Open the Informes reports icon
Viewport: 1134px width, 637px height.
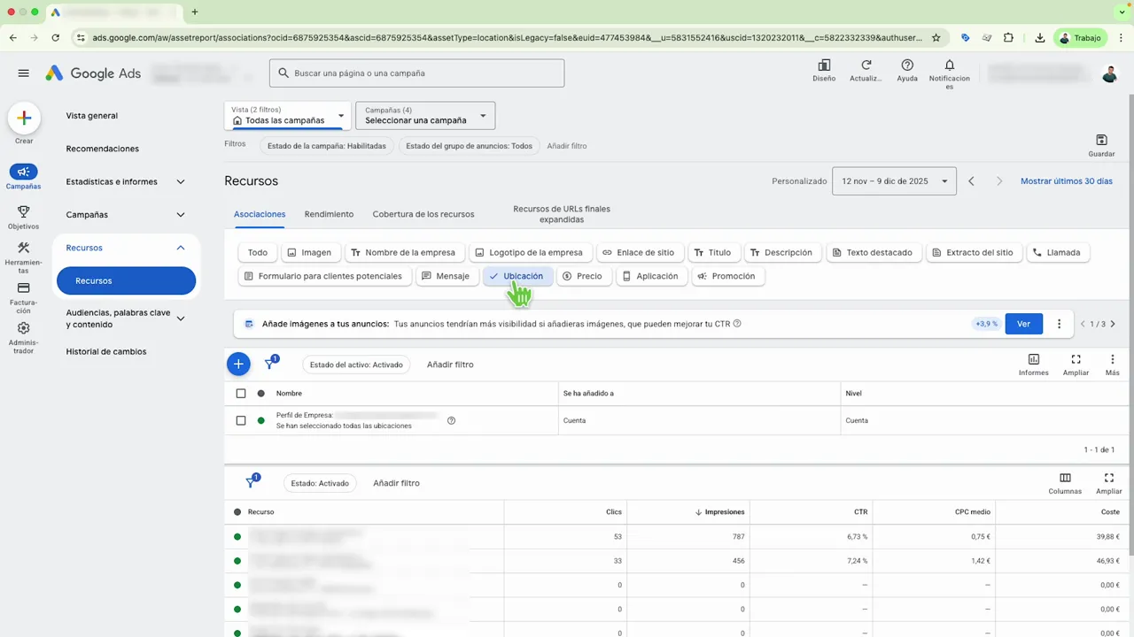pyautogui.click(x=1033, y=359)
